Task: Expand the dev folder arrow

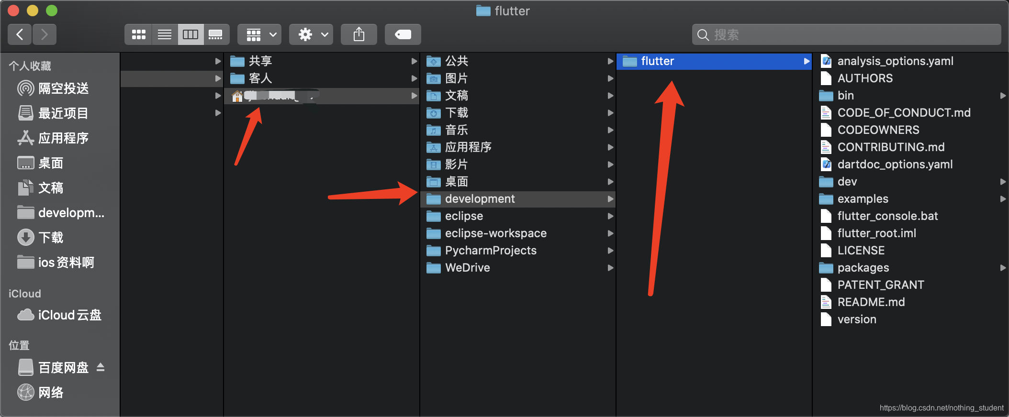Action: pyautogui.click(x=1003, y=182)
